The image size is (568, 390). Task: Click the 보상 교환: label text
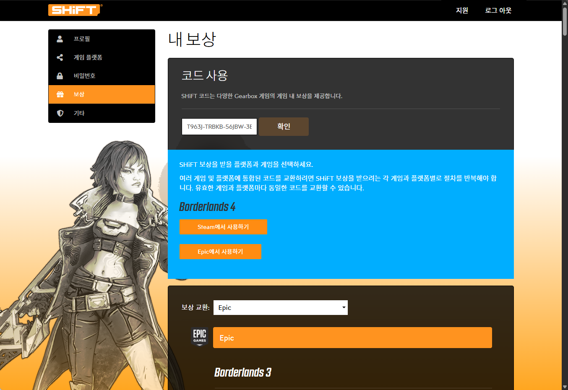[x=195, y=307]
